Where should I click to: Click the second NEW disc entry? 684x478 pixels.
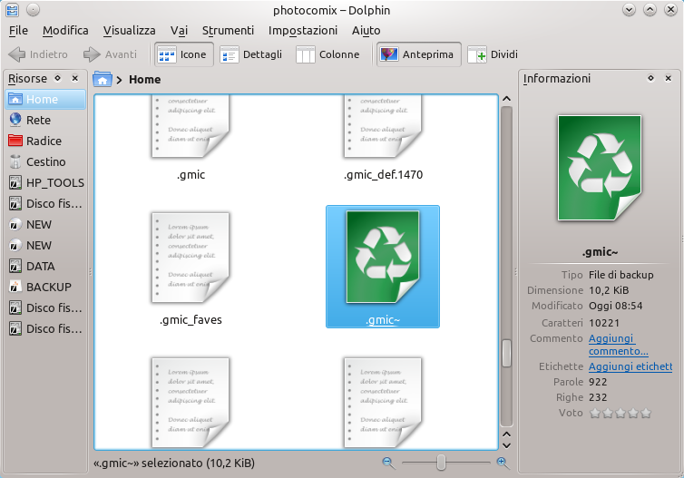pyautogui.click(x=45, y=246)
